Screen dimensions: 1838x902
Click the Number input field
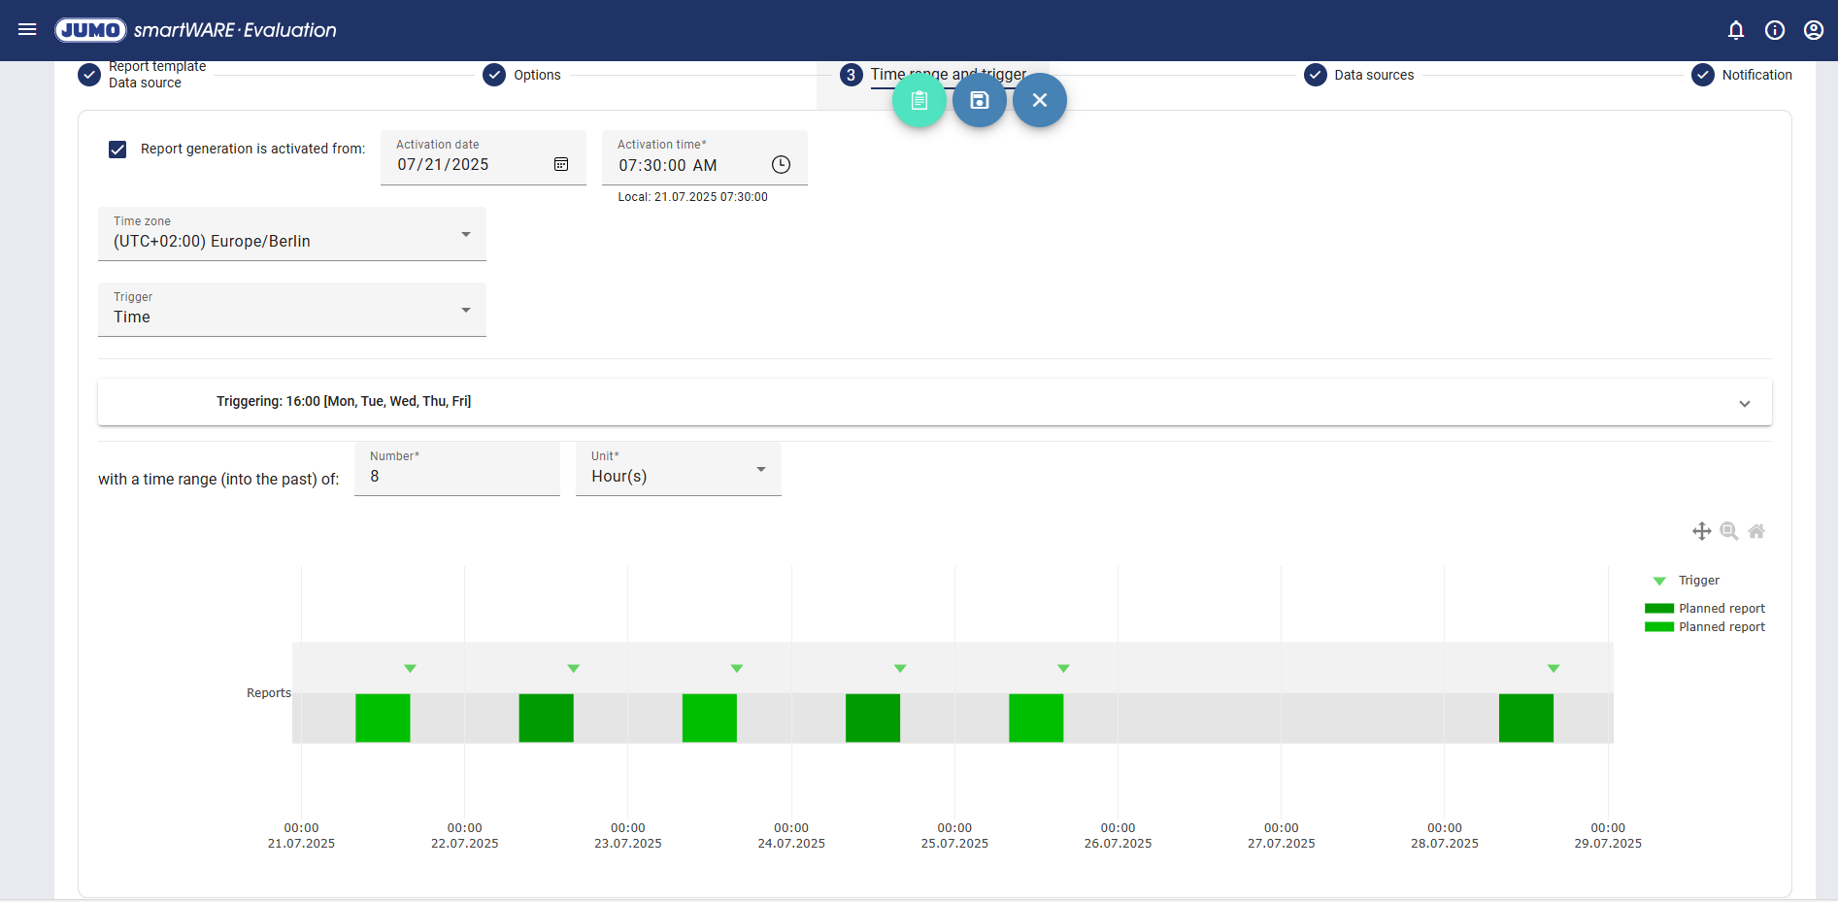pos(456,476)
